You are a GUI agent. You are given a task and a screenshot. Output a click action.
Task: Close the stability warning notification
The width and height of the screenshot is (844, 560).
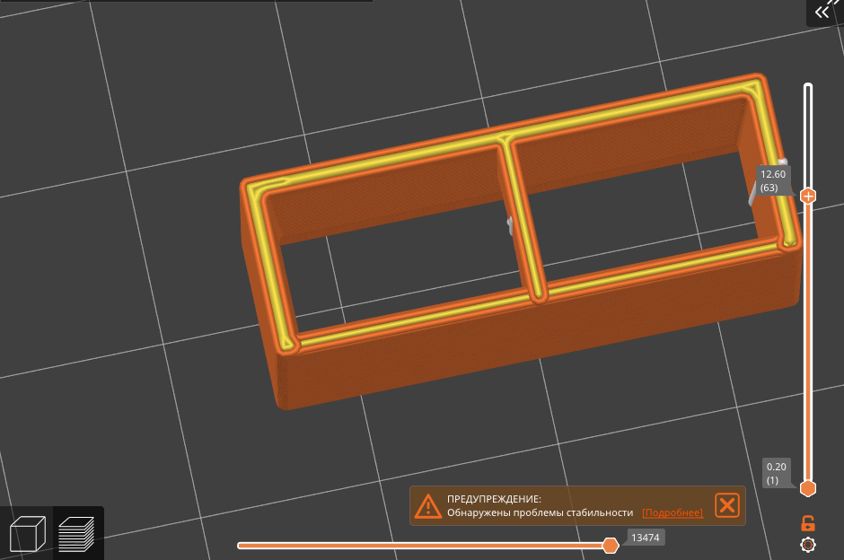click(726, 505)
